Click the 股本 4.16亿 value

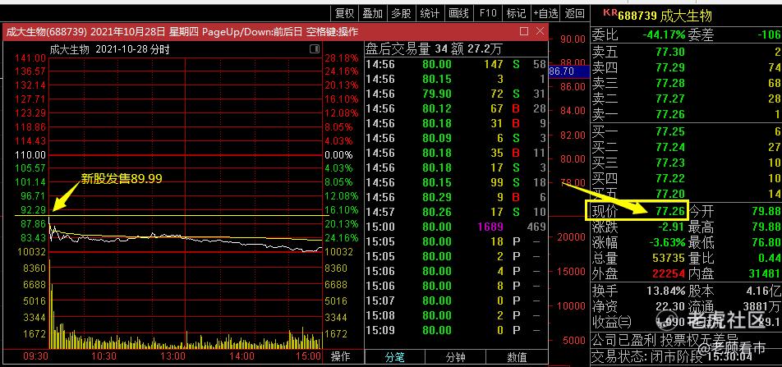762,291
